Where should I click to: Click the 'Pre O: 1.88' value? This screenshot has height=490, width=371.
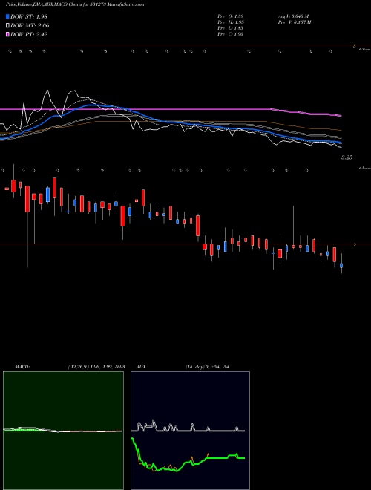click(231, 16)
